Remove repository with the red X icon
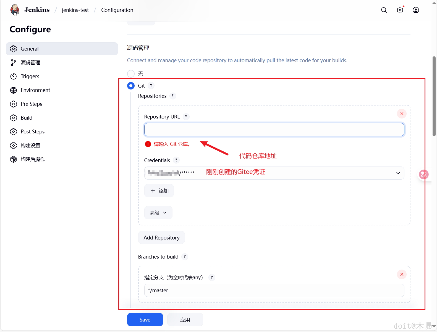Image resolution: width=437 pixels, height=332 pixels. point(402,114)
